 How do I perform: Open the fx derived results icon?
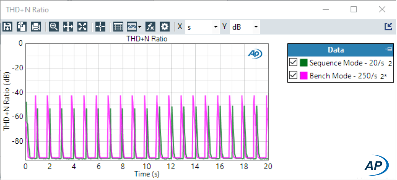[151, 27]
